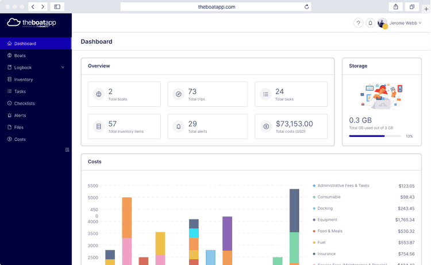Open the Total alerts card

click(x=207, y=126)
